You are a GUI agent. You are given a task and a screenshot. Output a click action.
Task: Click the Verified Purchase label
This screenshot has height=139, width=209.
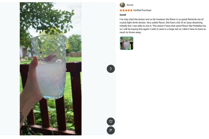pyautogui.click(x=142, y=10)
